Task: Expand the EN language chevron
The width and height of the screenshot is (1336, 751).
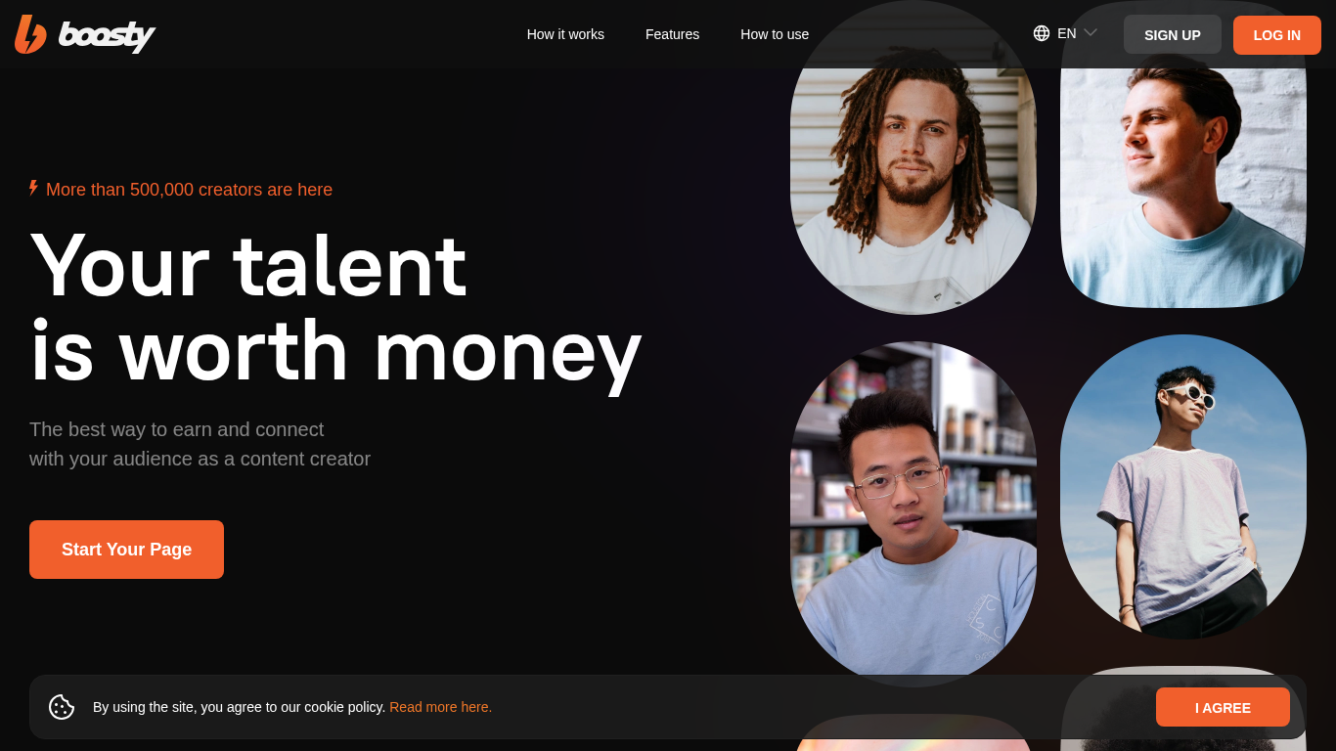Action: [x=1091, y=33]
